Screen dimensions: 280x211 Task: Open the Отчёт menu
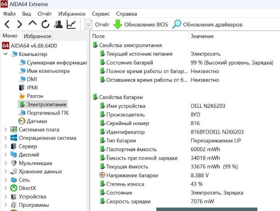[x=45, y=14]
